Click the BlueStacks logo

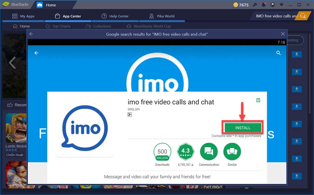pos(6,4)
